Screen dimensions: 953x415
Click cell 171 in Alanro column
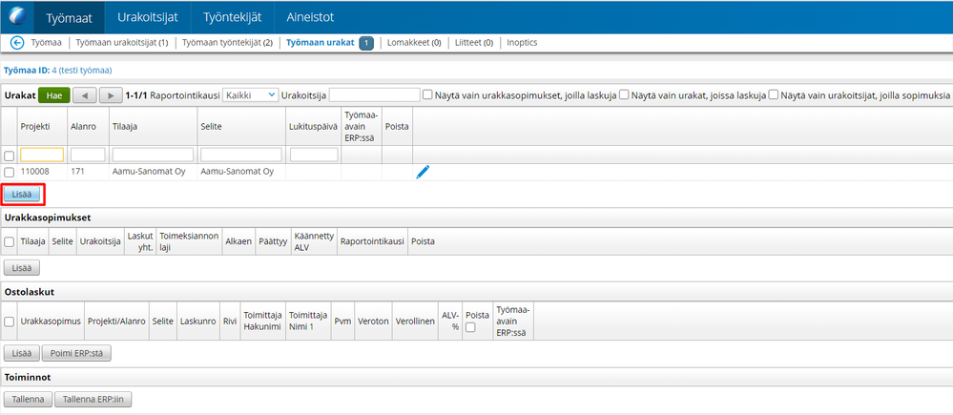coord(78,172)
